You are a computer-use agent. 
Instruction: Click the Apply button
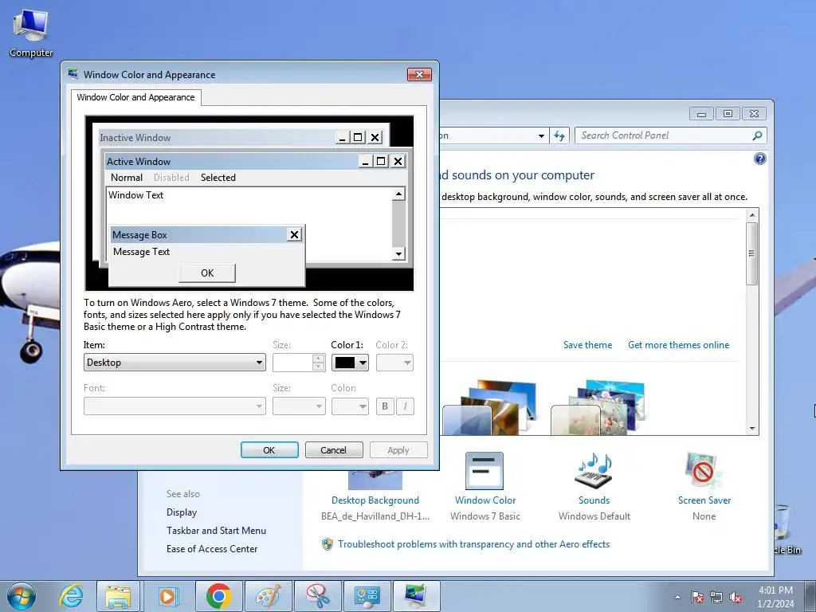(x=398, y=449)
